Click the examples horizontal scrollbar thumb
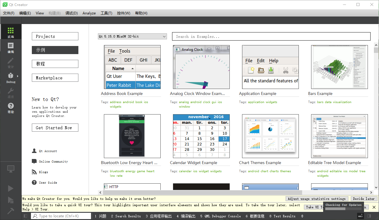The image size is (379, 220). click(202, 192)
